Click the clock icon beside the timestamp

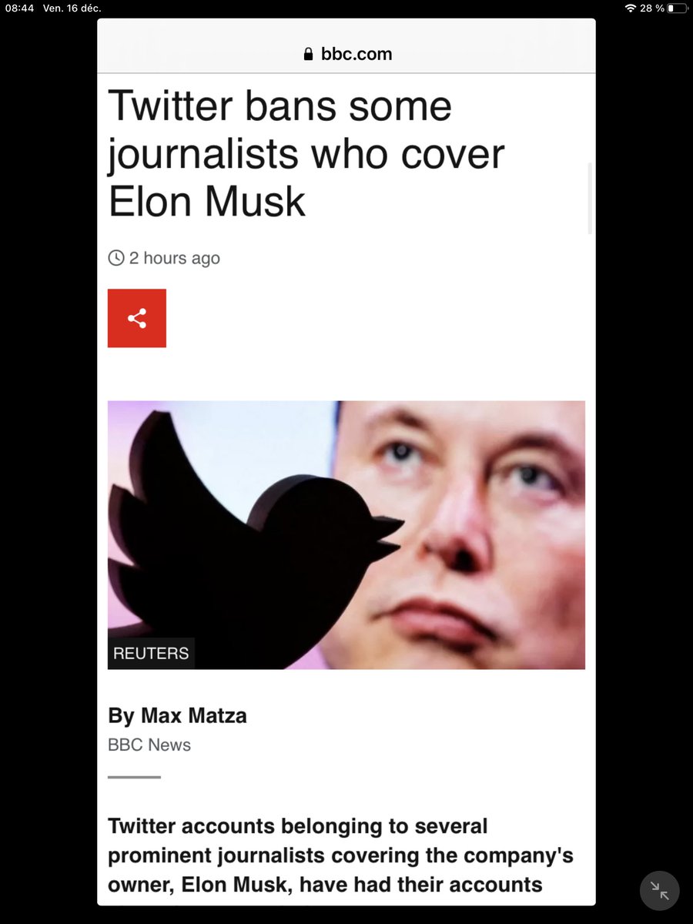(x=116, y=258)
